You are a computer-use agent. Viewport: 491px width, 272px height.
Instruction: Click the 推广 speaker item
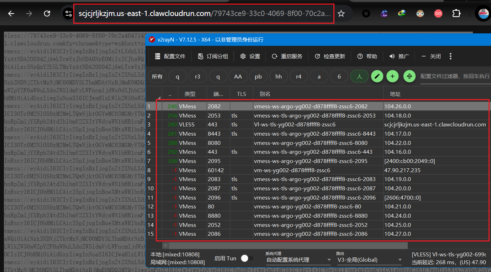(399, 56)
